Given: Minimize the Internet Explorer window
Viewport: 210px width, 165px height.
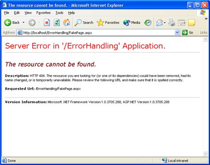Looking at the screenshot, I should [x=190, y=5].
